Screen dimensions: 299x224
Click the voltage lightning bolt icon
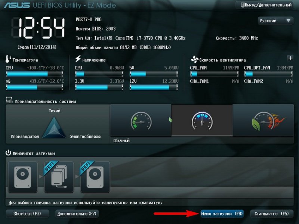pos(78,59)
